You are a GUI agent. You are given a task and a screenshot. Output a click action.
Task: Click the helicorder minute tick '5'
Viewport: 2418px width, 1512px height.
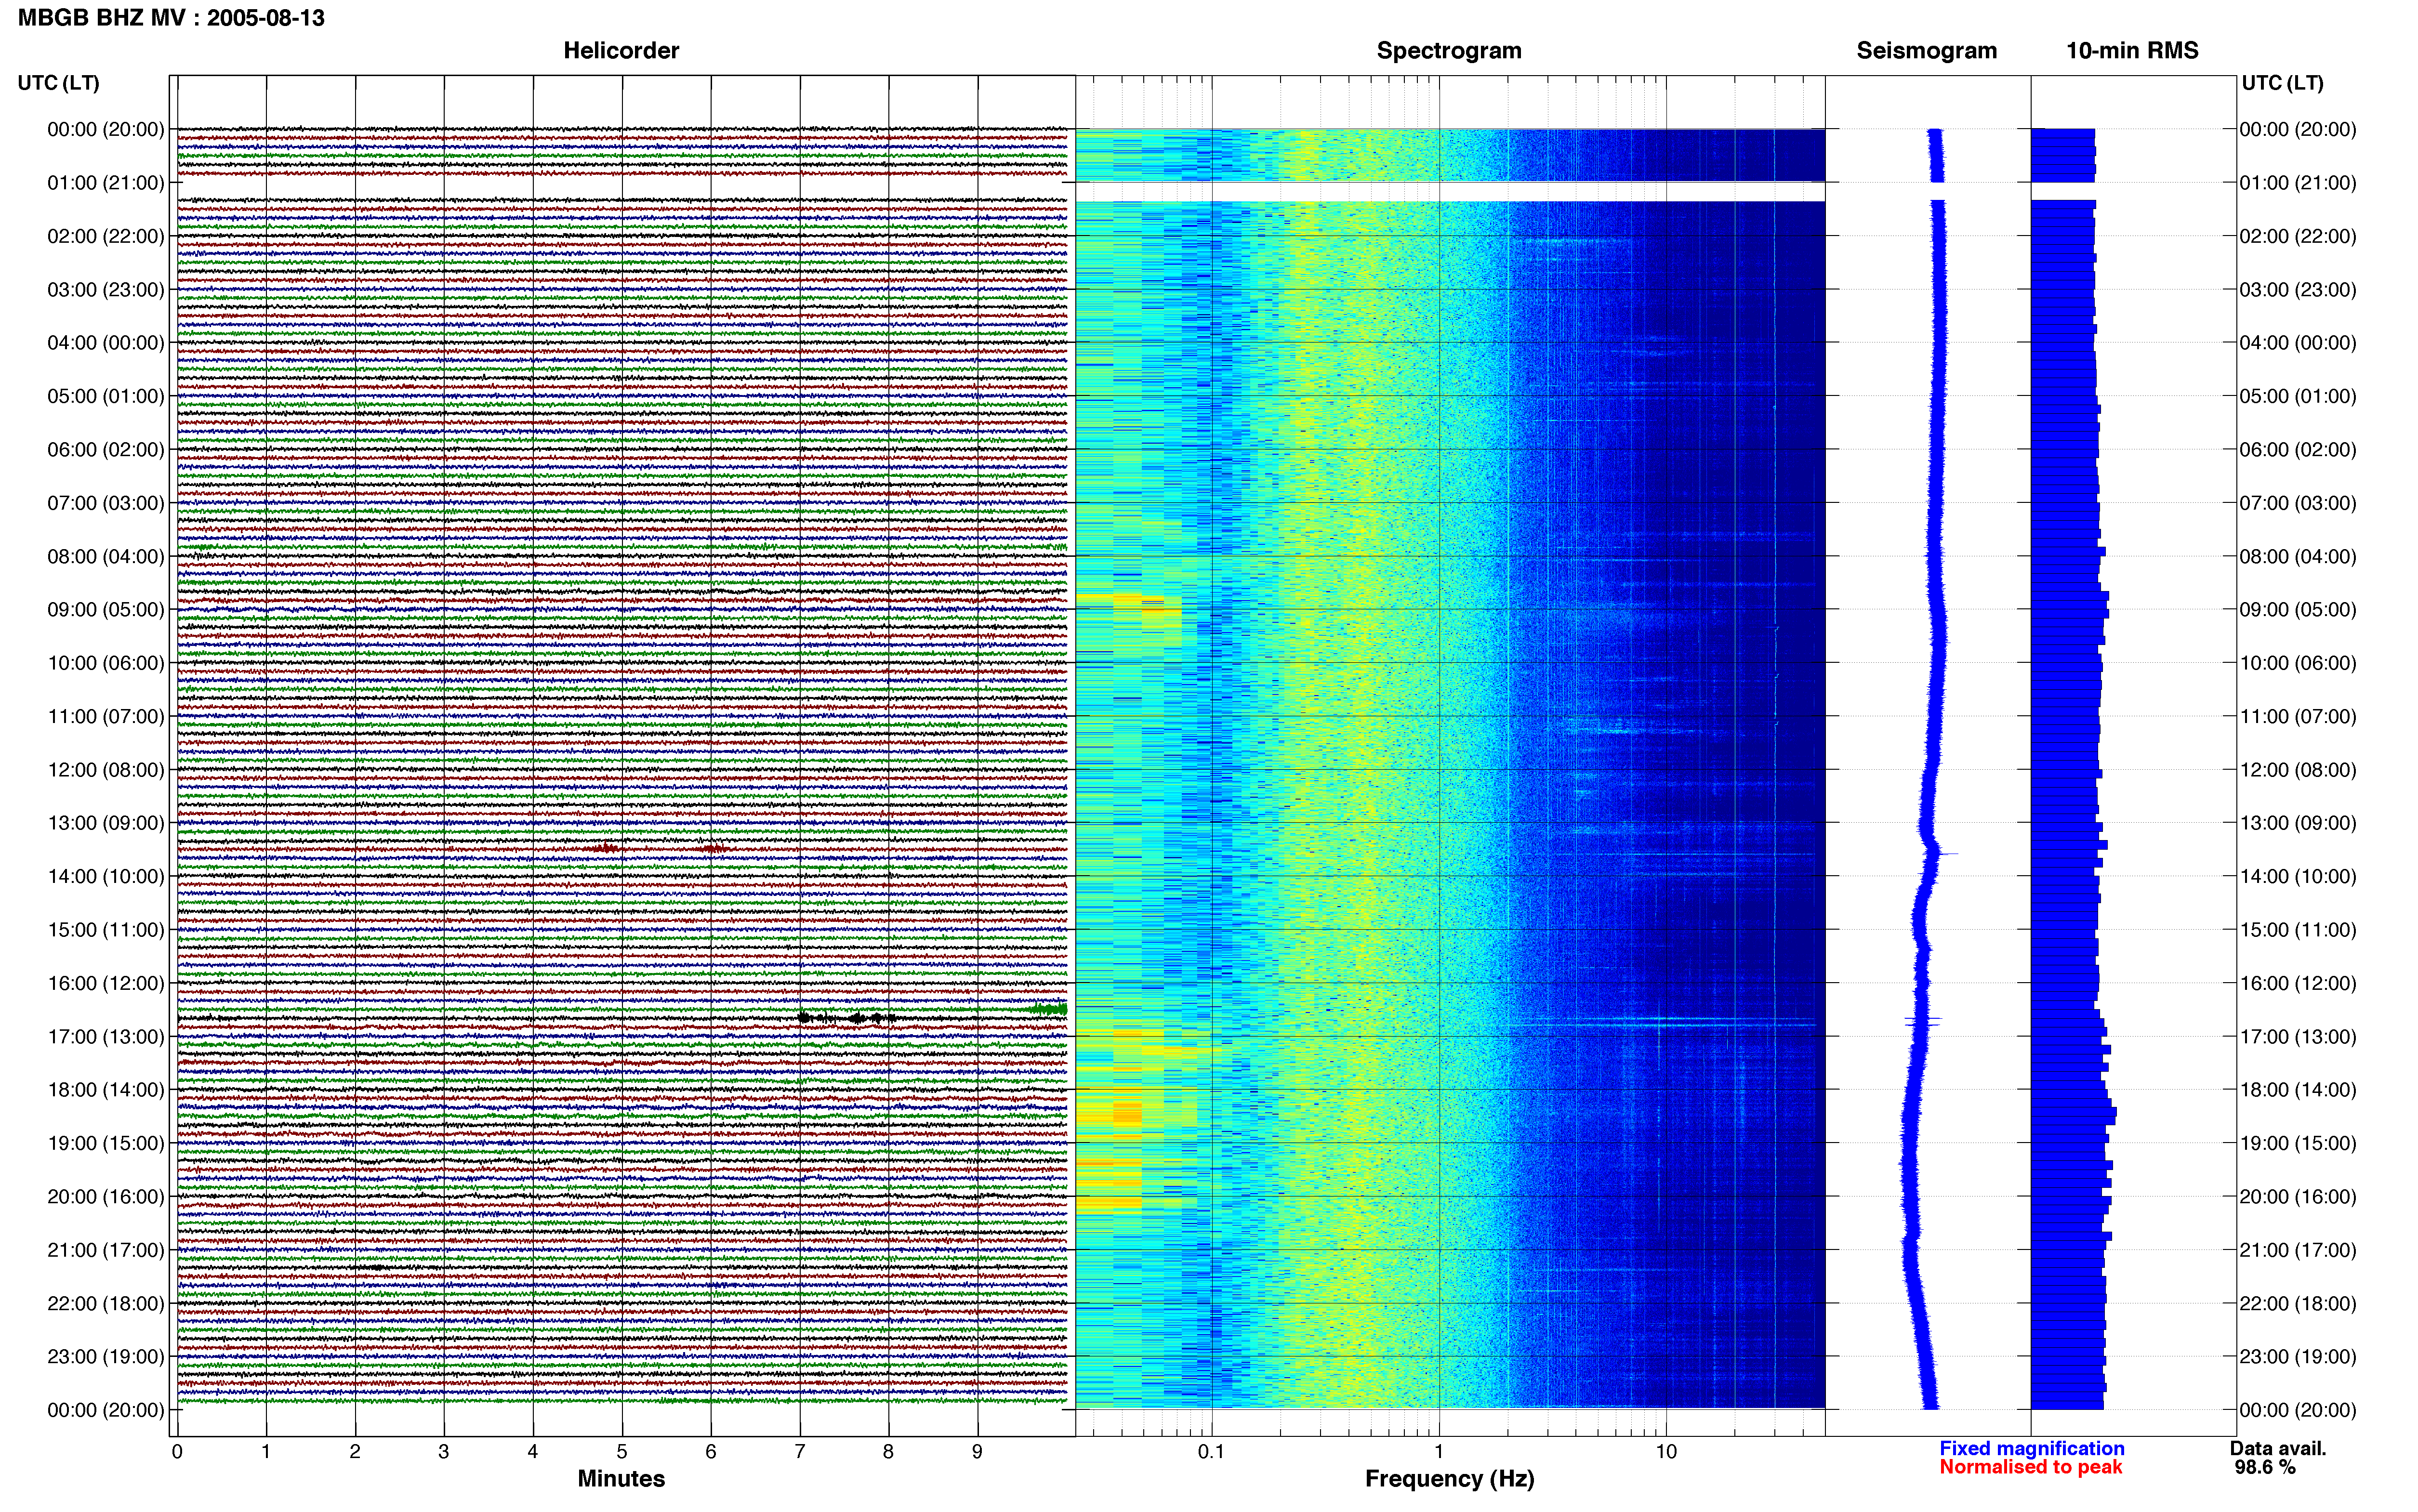(x=622, y=1452)
